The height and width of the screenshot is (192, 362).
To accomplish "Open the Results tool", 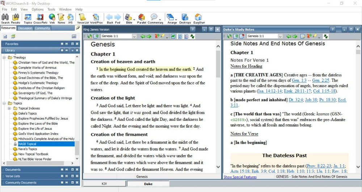I will tap(16, 19).
